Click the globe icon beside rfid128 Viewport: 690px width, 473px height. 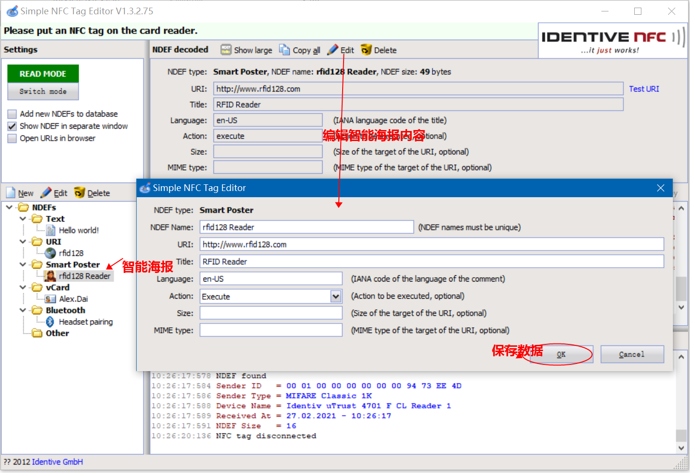pyautogui.click(x=51, y=253)
